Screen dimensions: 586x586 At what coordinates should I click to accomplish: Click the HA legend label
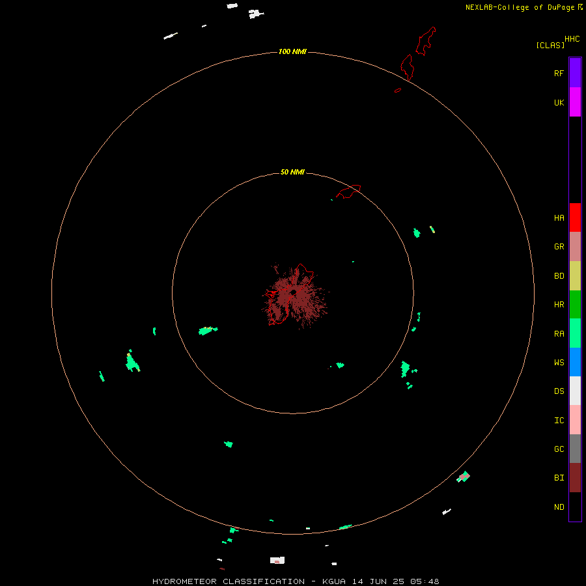pos(559,218)
